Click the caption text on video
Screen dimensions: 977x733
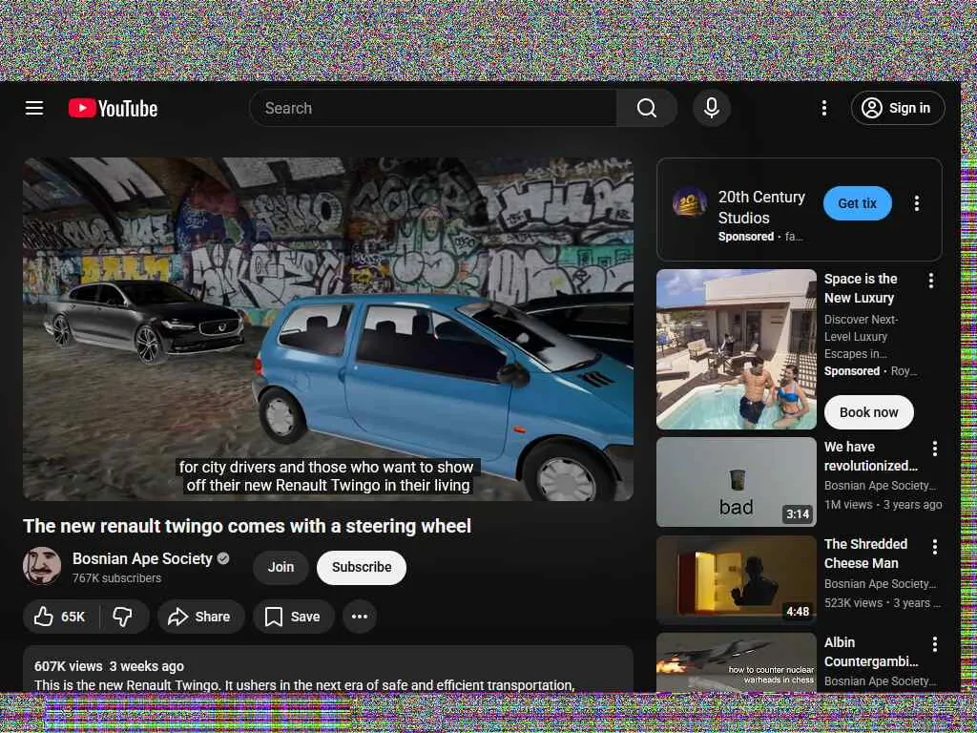click(x=327, y=476)
